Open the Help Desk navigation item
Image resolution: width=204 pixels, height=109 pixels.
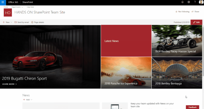[30, 7]
